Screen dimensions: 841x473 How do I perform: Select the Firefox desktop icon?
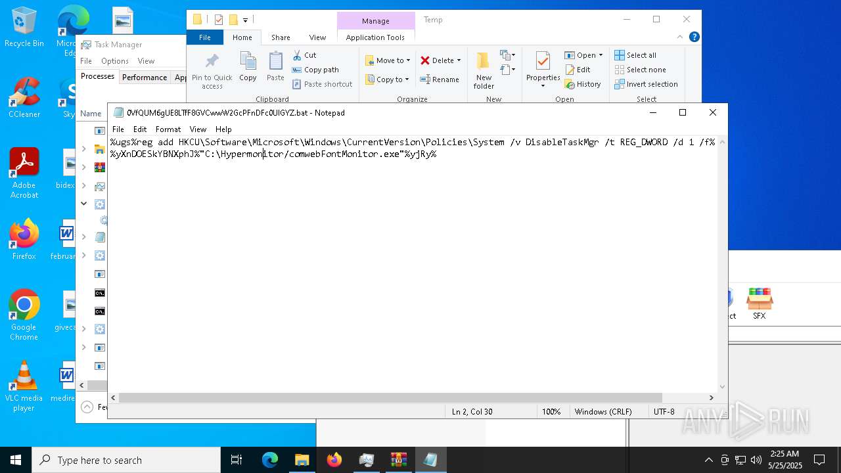(x=24, y=240)
